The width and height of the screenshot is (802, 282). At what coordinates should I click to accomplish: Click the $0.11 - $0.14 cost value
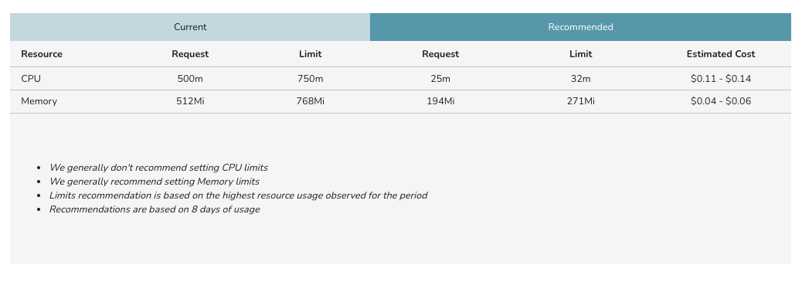721,79
